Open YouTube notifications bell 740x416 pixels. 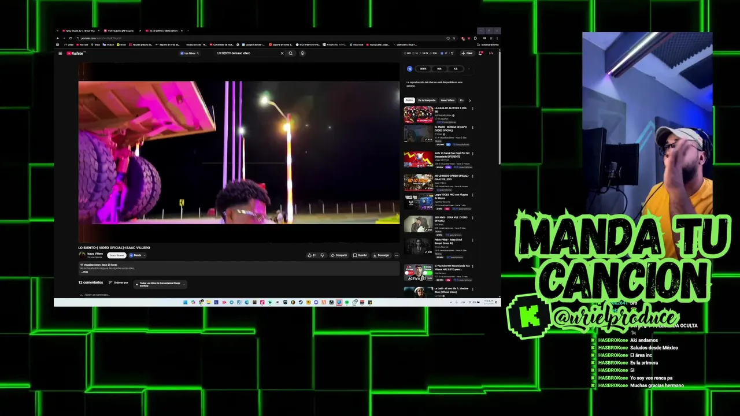(x=480, y=53)
